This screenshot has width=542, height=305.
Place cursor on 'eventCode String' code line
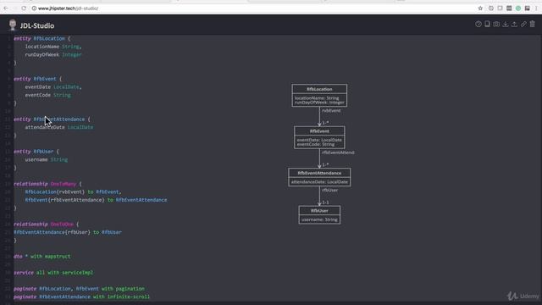click(47, 95)
